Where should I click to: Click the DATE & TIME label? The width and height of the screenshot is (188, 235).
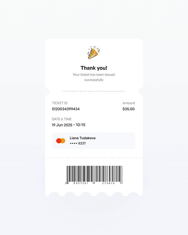tap(62, 119)
